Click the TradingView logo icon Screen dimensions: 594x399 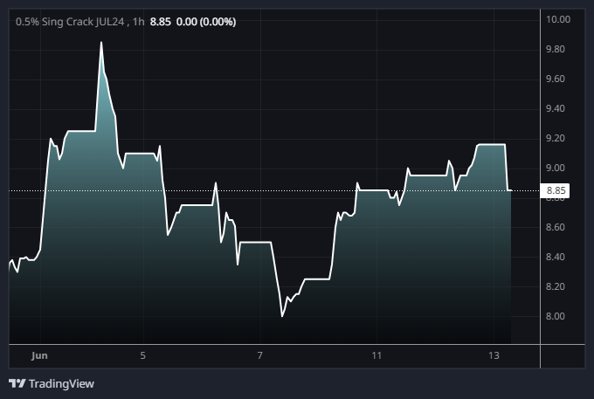point(17,383)
